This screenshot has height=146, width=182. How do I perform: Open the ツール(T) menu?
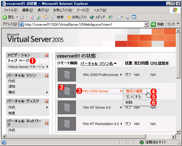tap(83, 10)
